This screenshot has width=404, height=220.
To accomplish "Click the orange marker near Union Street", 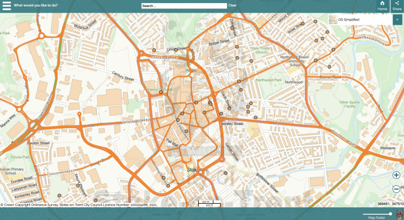I will coord(176,50).
